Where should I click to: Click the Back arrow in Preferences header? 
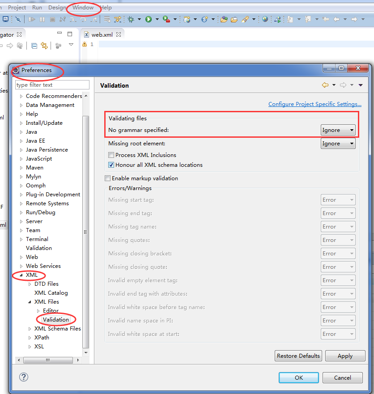click(x=325, y=85)
